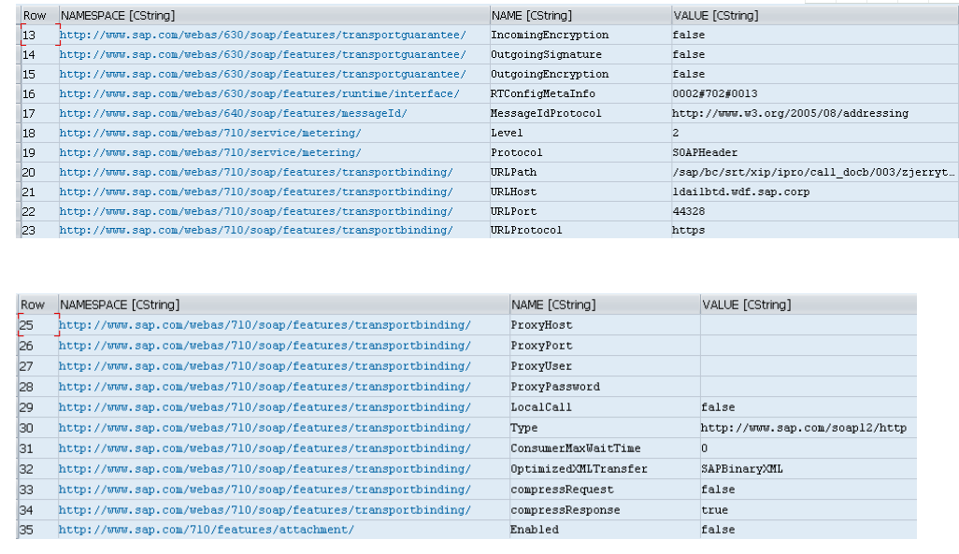959x554 pixels.
Task: Open the runtime/interface namespace link in row 16
Action: (259, 94)
